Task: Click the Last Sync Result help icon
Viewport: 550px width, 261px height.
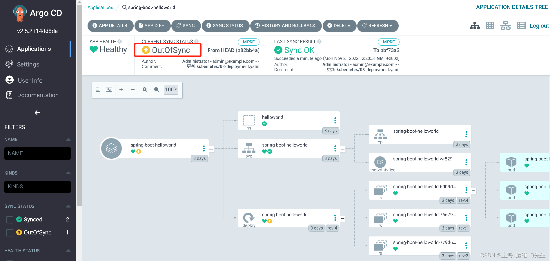Action: click(x=319, y=41)
